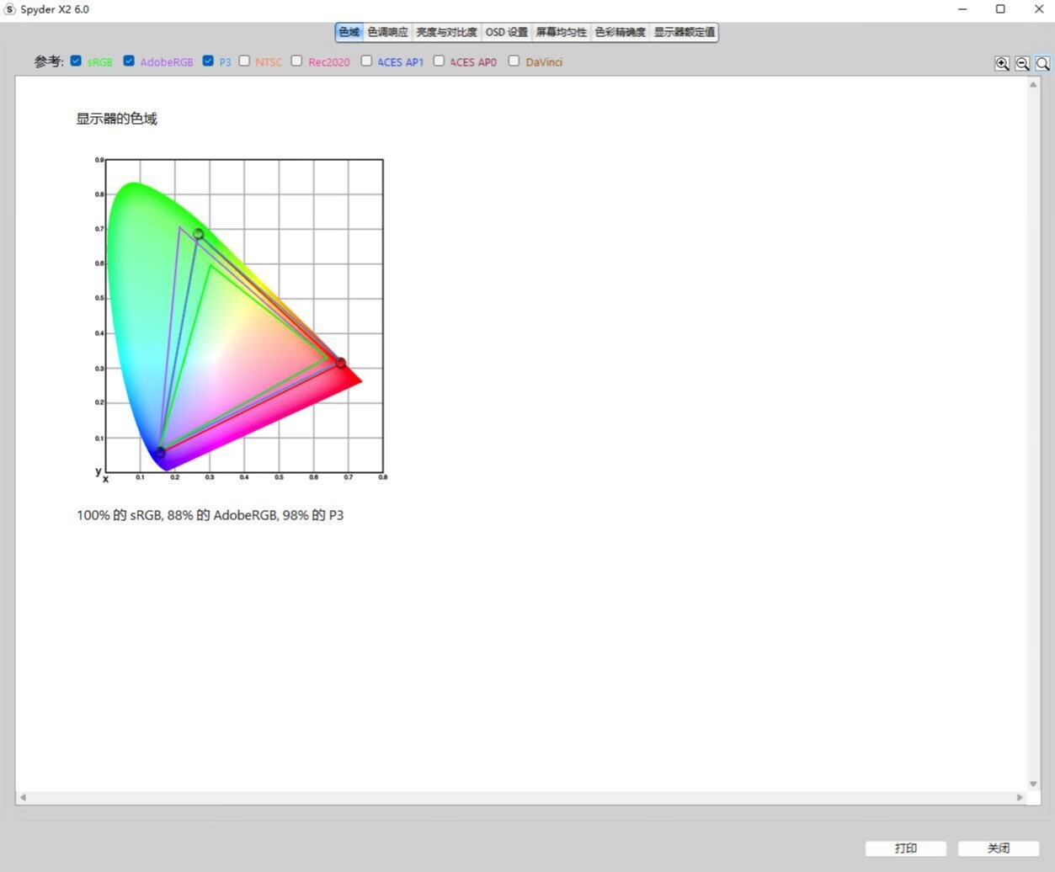Click the Spyder X2 app icon in title bar
Image resolution: width=1055 pixels, height=872 pixels.
coord(9,9)
